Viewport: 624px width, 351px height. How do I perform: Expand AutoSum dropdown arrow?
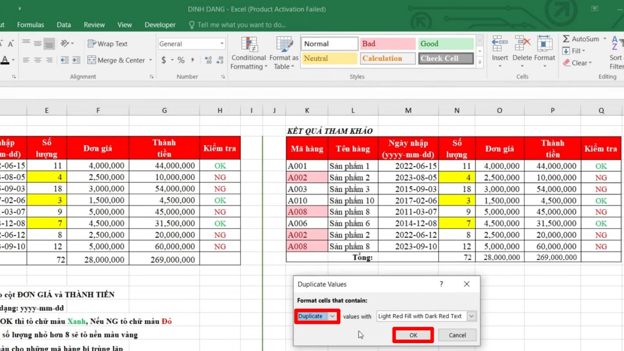(604, 39)
